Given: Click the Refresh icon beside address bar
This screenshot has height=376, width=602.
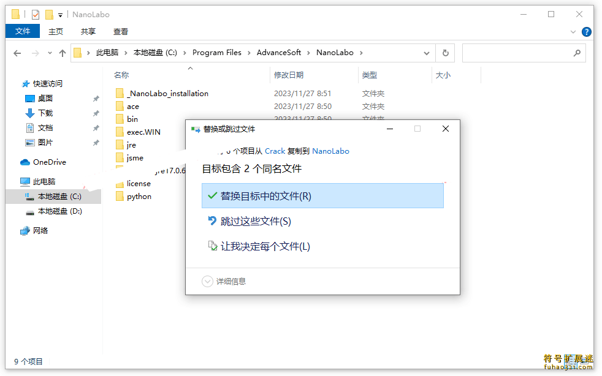Looking at the screenshot, I should pos(446,53).
